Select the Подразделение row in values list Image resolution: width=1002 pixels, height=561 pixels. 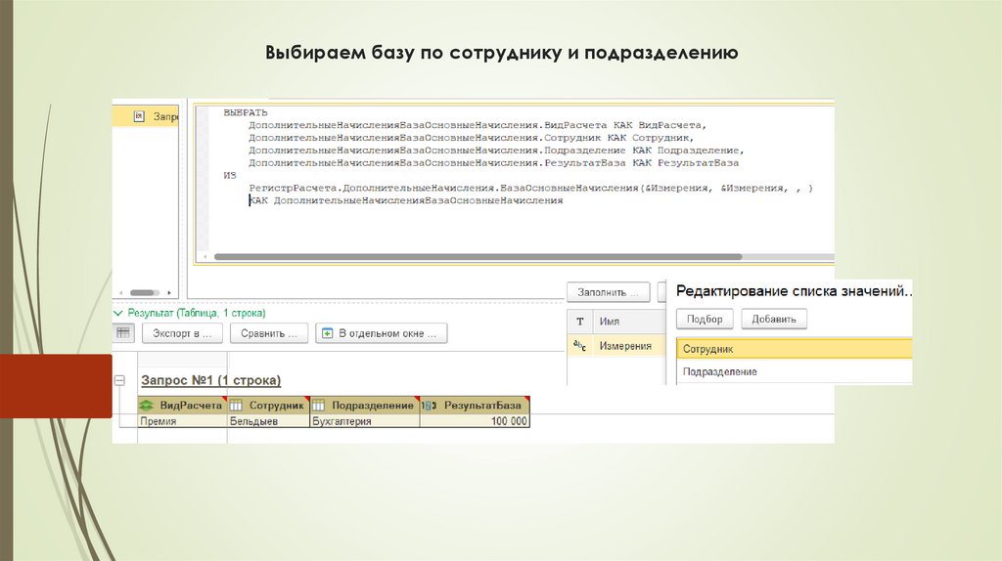(x=795, y=371)
